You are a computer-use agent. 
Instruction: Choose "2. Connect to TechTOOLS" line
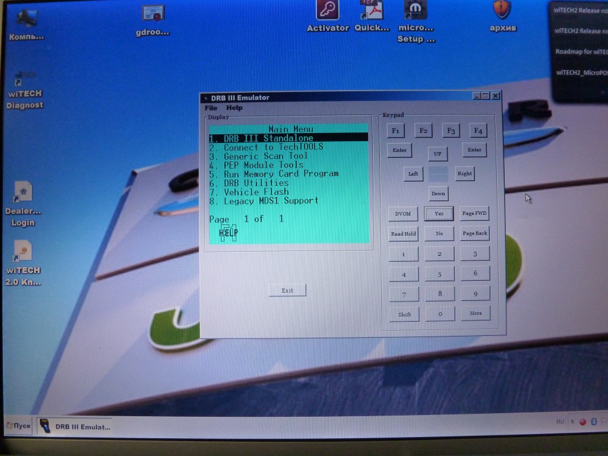[266, 147]
